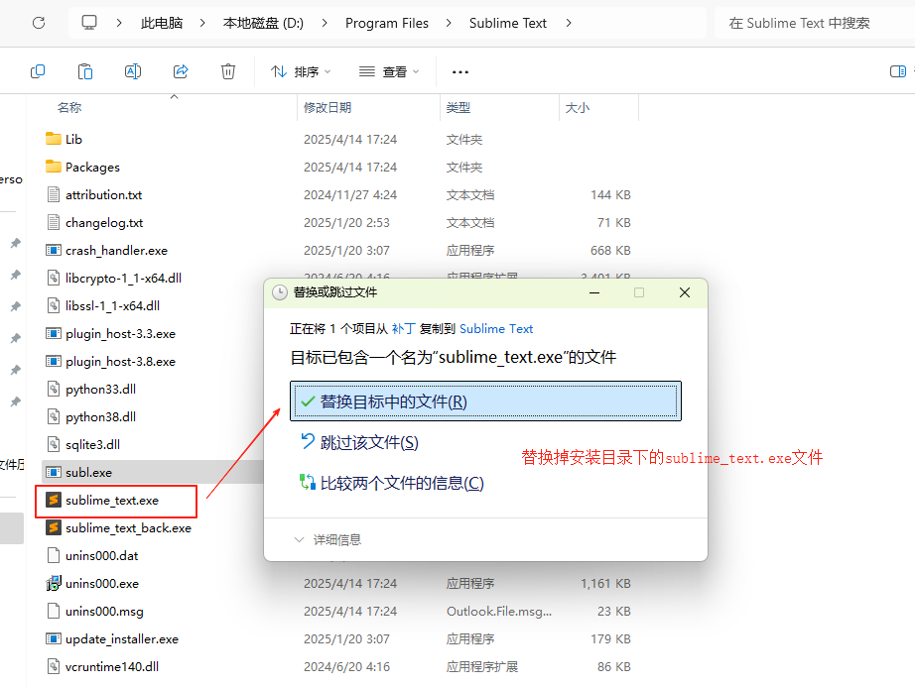Go to 此电脑 in breadcrumb
The height and width of the screenshot is (687, 915).
(x=162, y=23)
